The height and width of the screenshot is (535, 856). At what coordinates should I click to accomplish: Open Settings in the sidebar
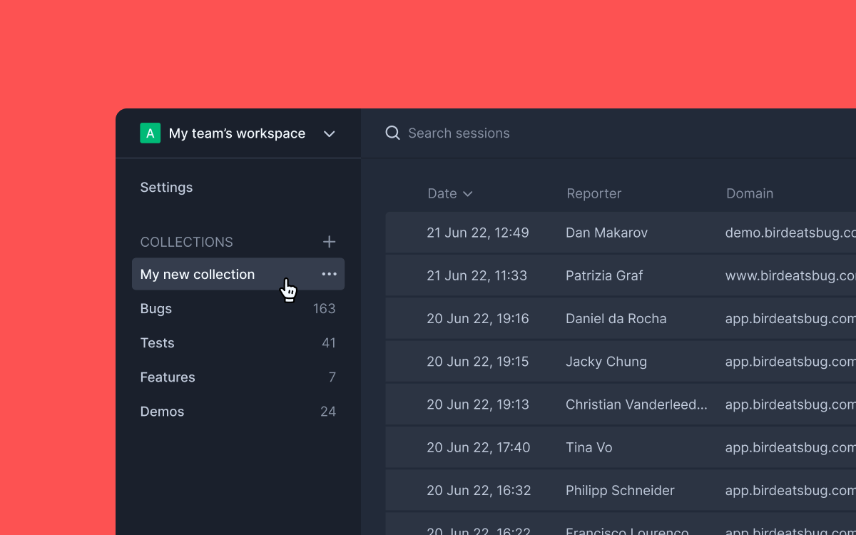pyautogui.click(x=166, y=188)
